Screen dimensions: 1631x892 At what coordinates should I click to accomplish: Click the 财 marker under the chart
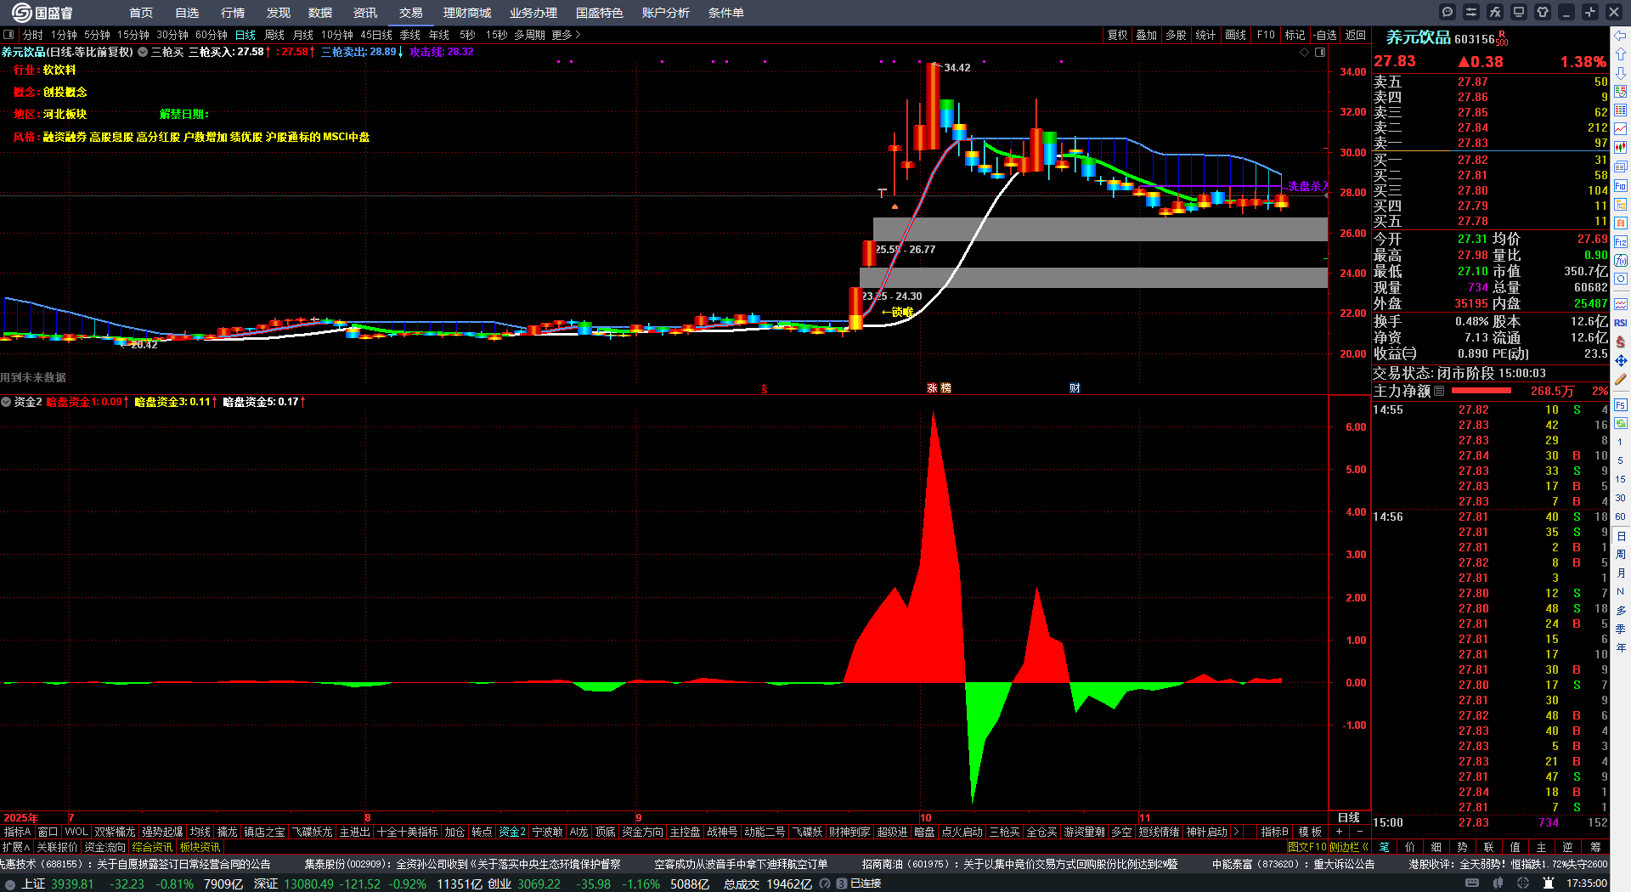1075,388
